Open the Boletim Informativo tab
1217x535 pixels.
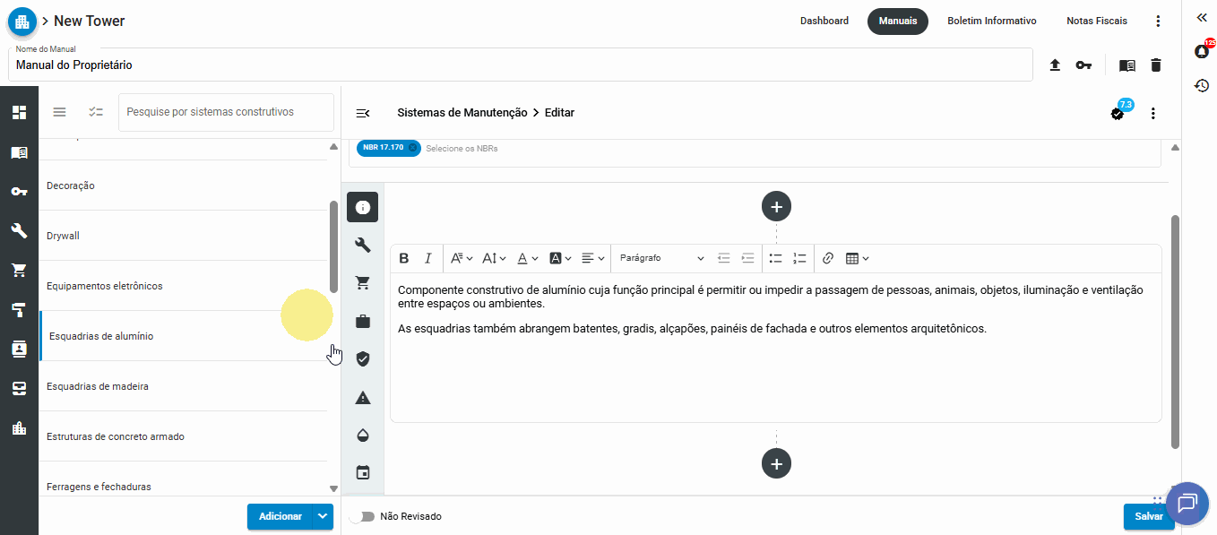tap(991, 21)
